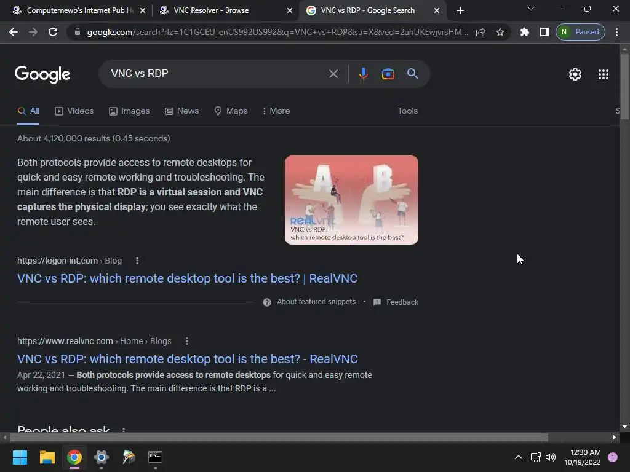Image resolution: width=630 pixels, height=472 pixels.
Task: Open the realvnc.com result options menu
Action: click(187, 341)
